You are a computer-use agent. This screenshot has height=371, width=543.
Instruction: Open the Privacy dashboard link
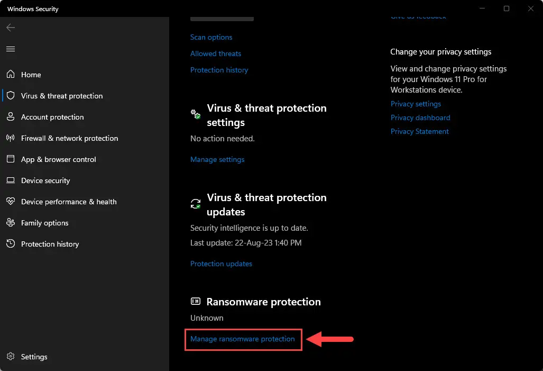420,117
